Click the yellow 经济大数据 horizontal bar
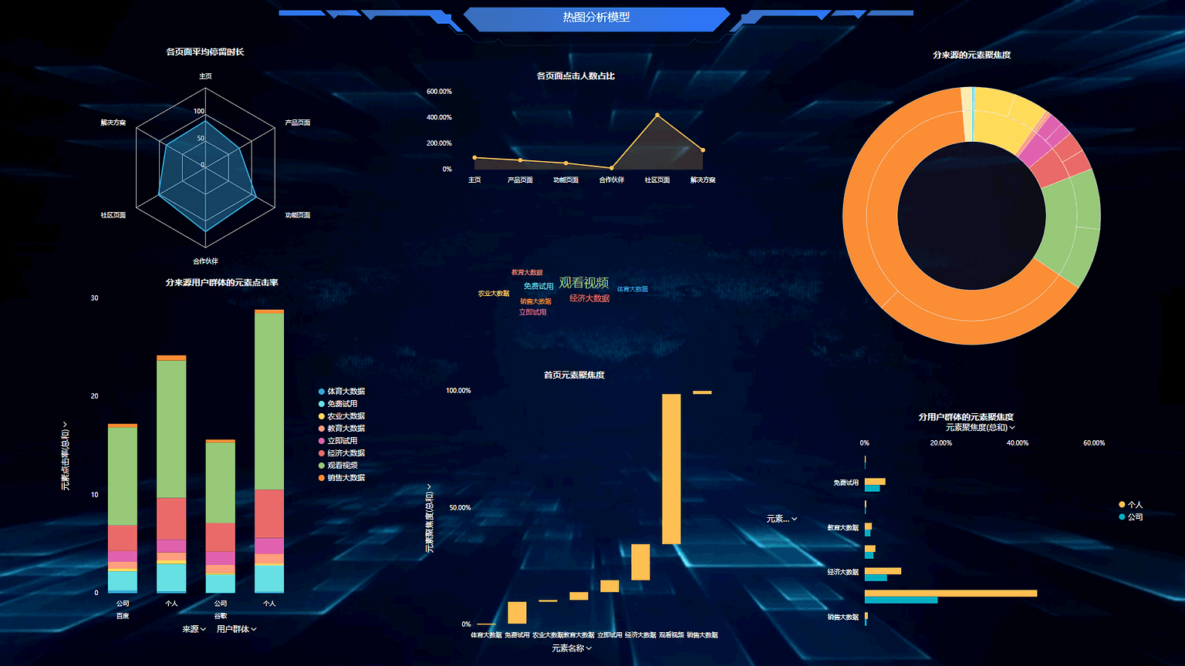Screen dimensions: 1185x666 click(x=883, y=571)
